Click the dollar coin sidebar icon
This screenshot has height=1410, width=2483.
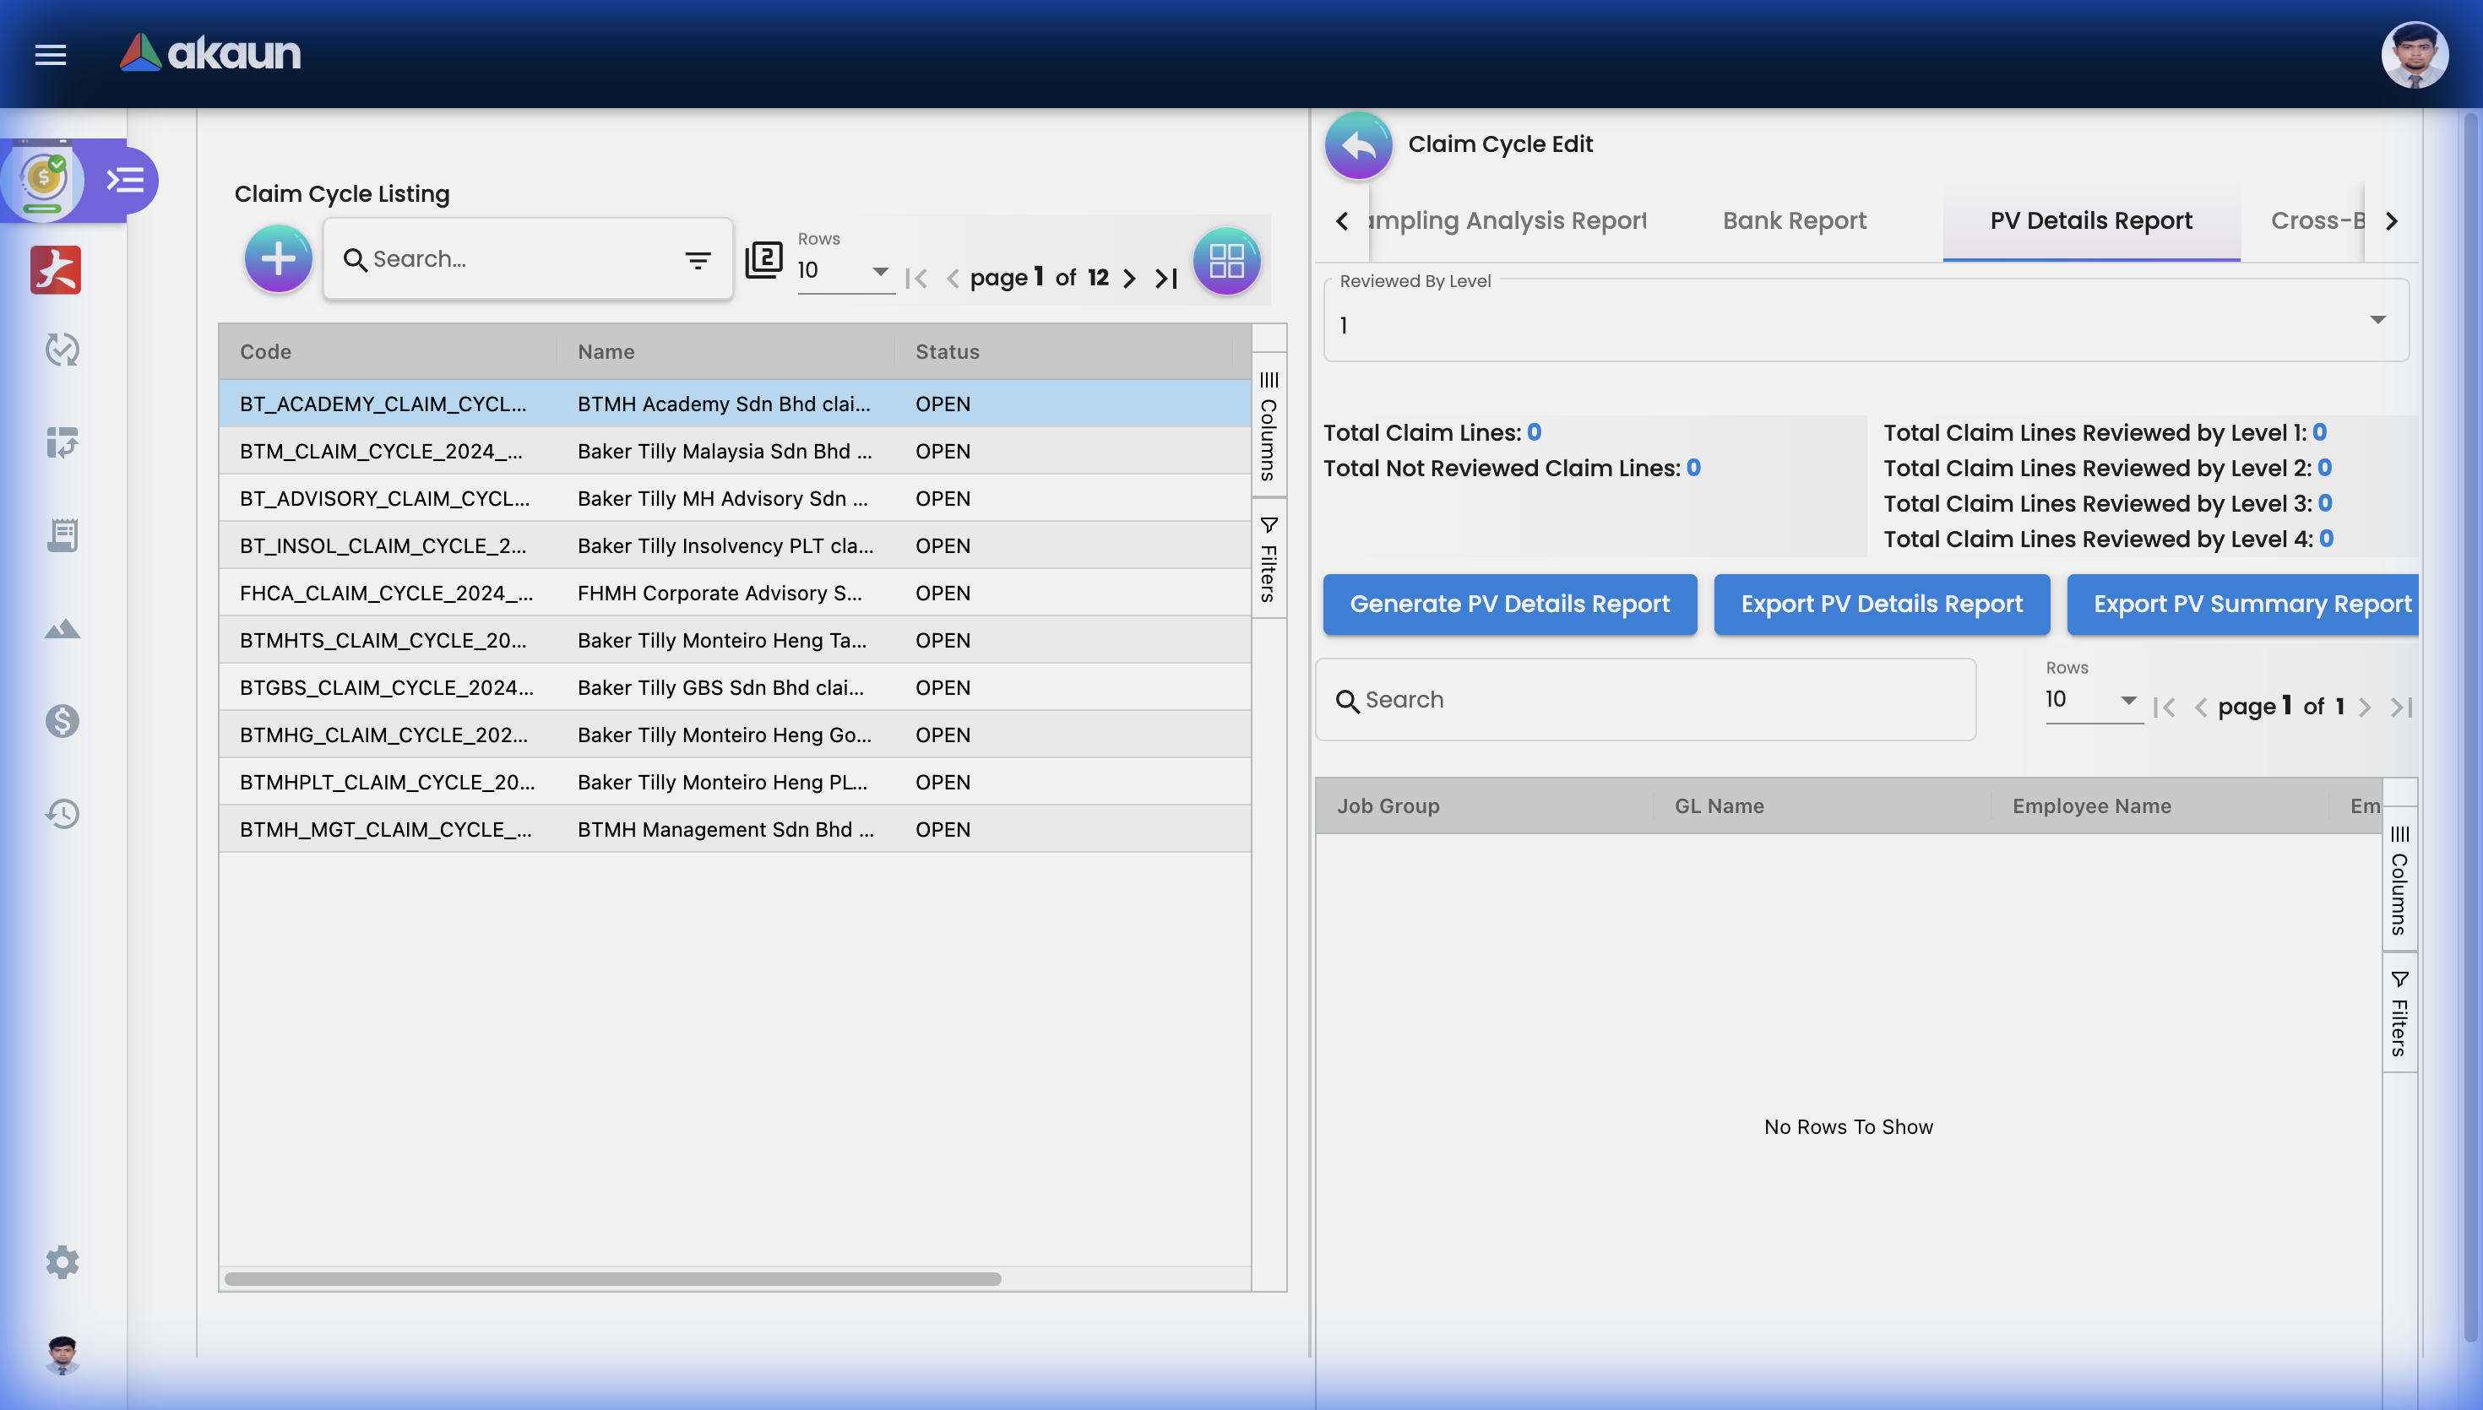point(62,720)
